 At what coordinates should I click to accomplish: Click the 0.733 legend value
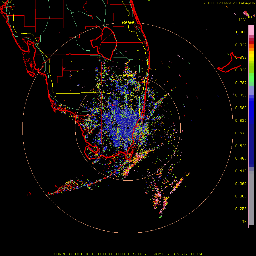[x=241, y=95]
